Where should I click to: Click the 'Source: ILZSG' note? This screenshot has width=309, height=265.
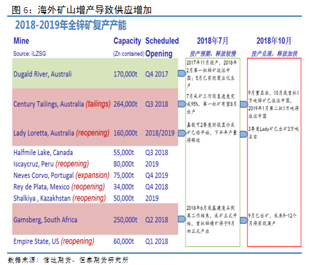(30, 54)
